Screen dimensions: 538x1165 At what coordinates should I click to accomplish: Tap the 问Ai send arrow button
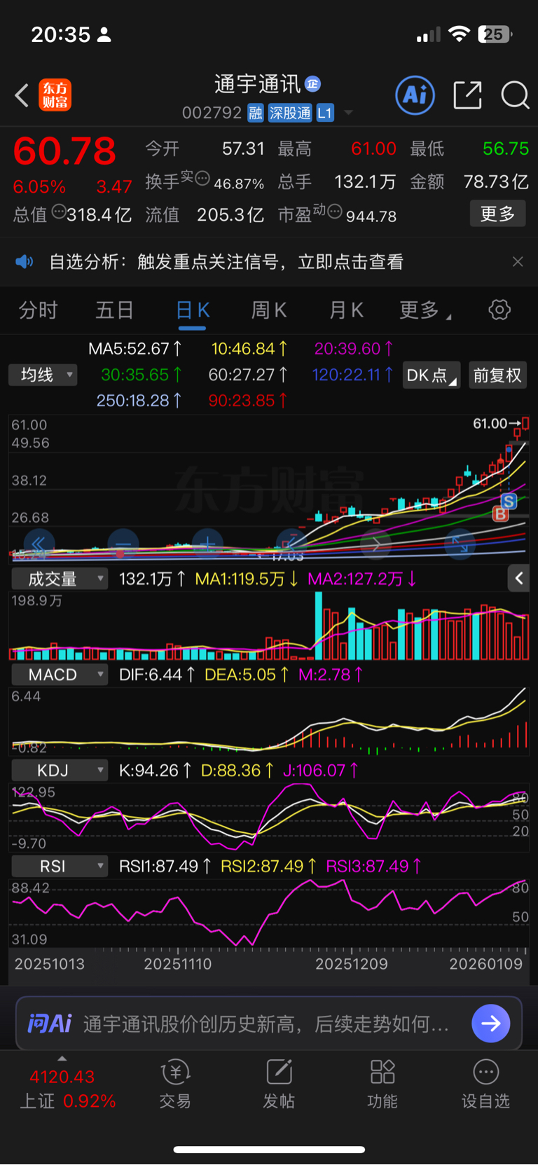(491, 1023)
